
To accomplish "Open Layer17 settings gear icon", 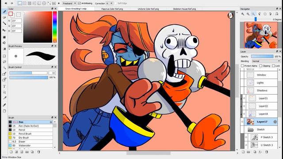I will coord(275,122).
